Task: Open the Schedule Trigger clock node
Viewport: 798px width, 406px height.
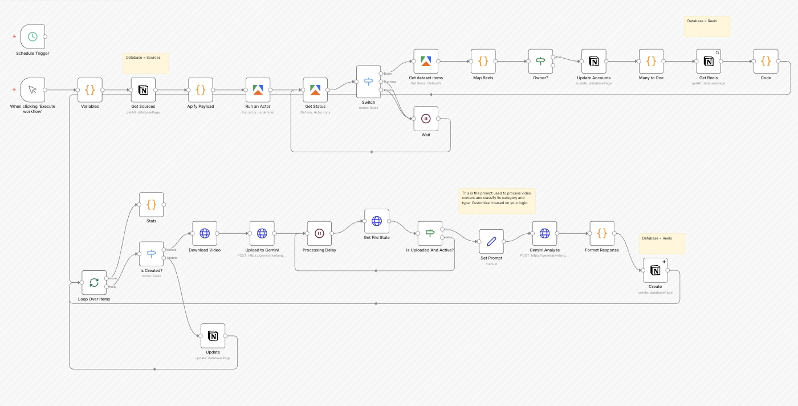Action: click(x=32, y=36)
